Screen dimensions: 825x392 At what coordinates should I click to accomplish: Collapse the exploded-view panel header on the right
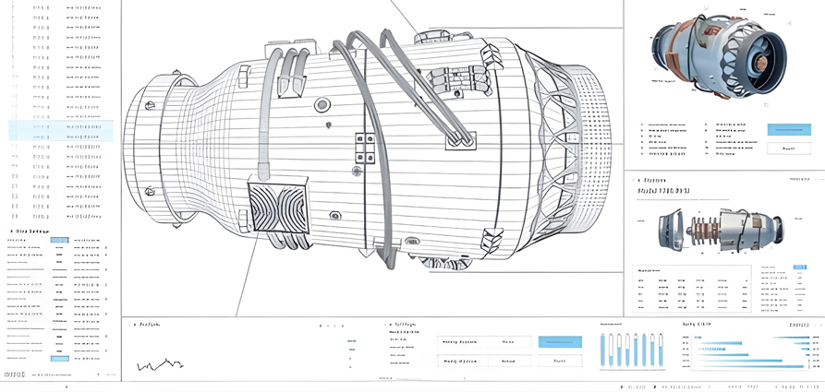point(637,181)
